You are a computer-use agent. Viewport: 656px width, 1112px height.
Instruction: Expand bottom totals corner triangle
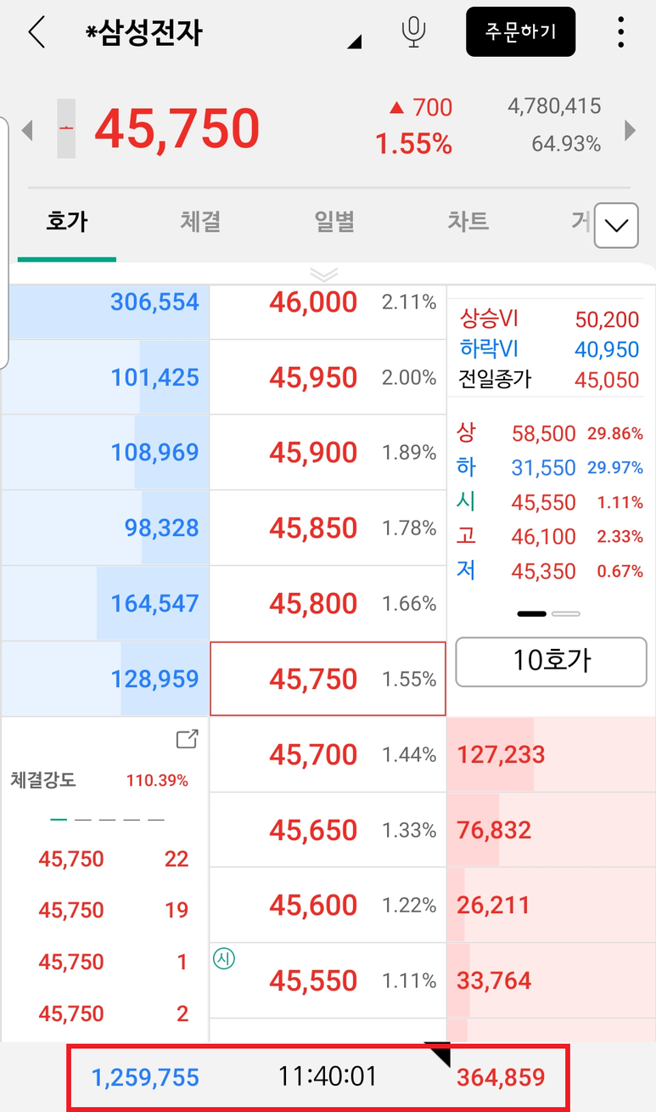tap(440, 1055)
